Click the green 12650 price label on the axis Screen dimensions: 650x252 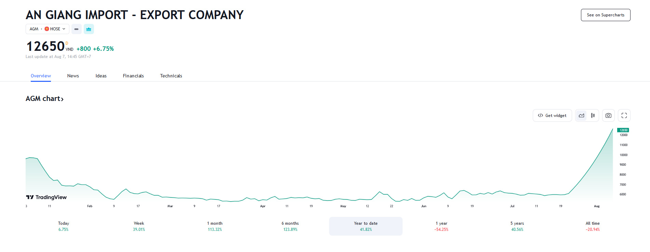point(623,130)
